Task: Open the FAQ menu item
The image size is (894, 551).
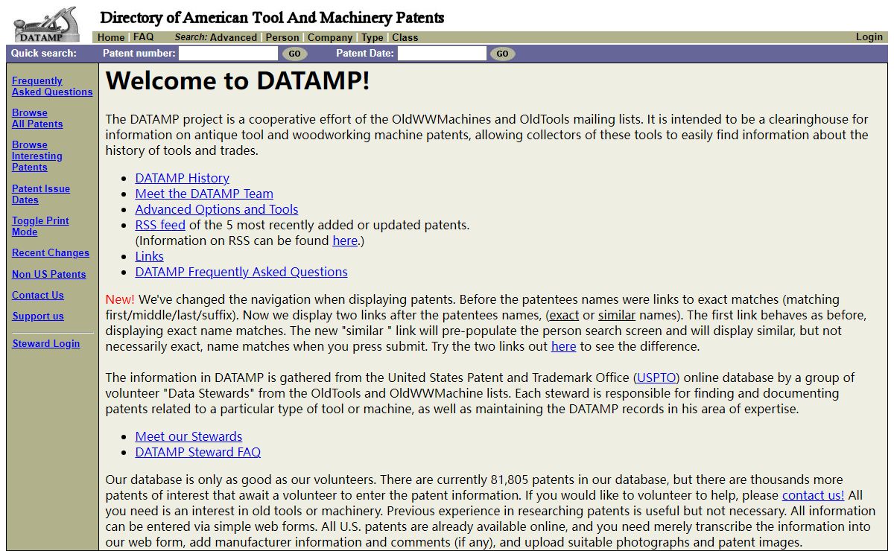Action: click(143, 37)
